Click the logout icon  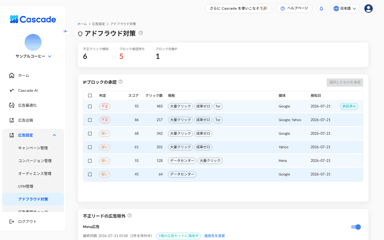(x=12, y=222)
